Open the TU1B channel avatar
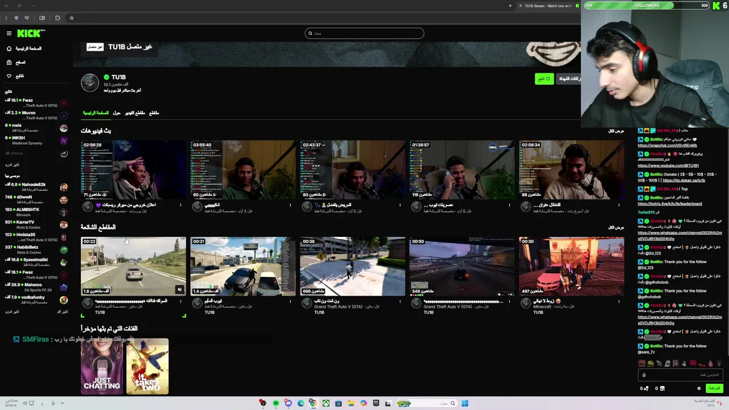This screenshot has height=410, width=729. pyautogui.click(x=89, y=83)
